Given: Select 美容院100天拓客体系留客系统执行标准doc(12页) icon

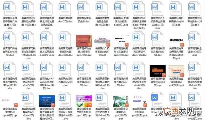Looking at the screenshot, I should (139, 9).
